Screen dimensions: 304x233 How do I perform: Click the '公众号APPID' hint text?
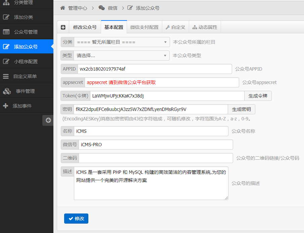click(x=249, y=69)
